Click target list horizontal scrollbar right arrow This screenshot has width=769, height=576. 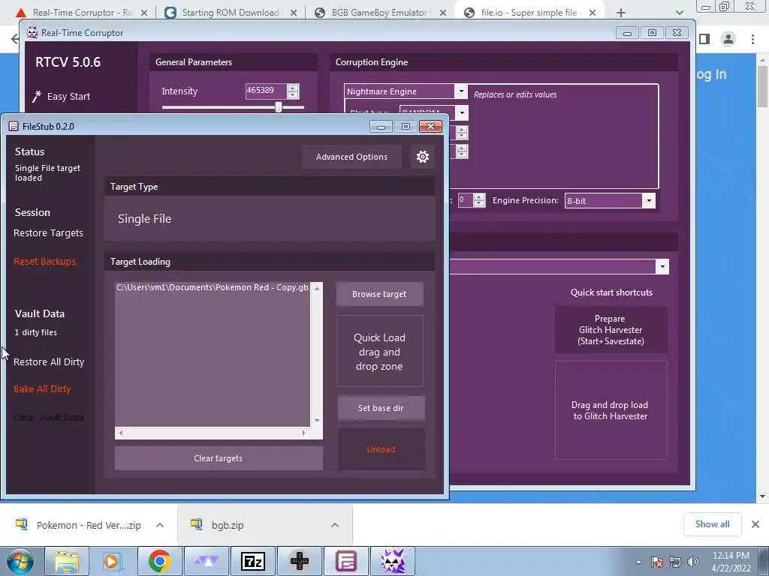click(304, 433)
